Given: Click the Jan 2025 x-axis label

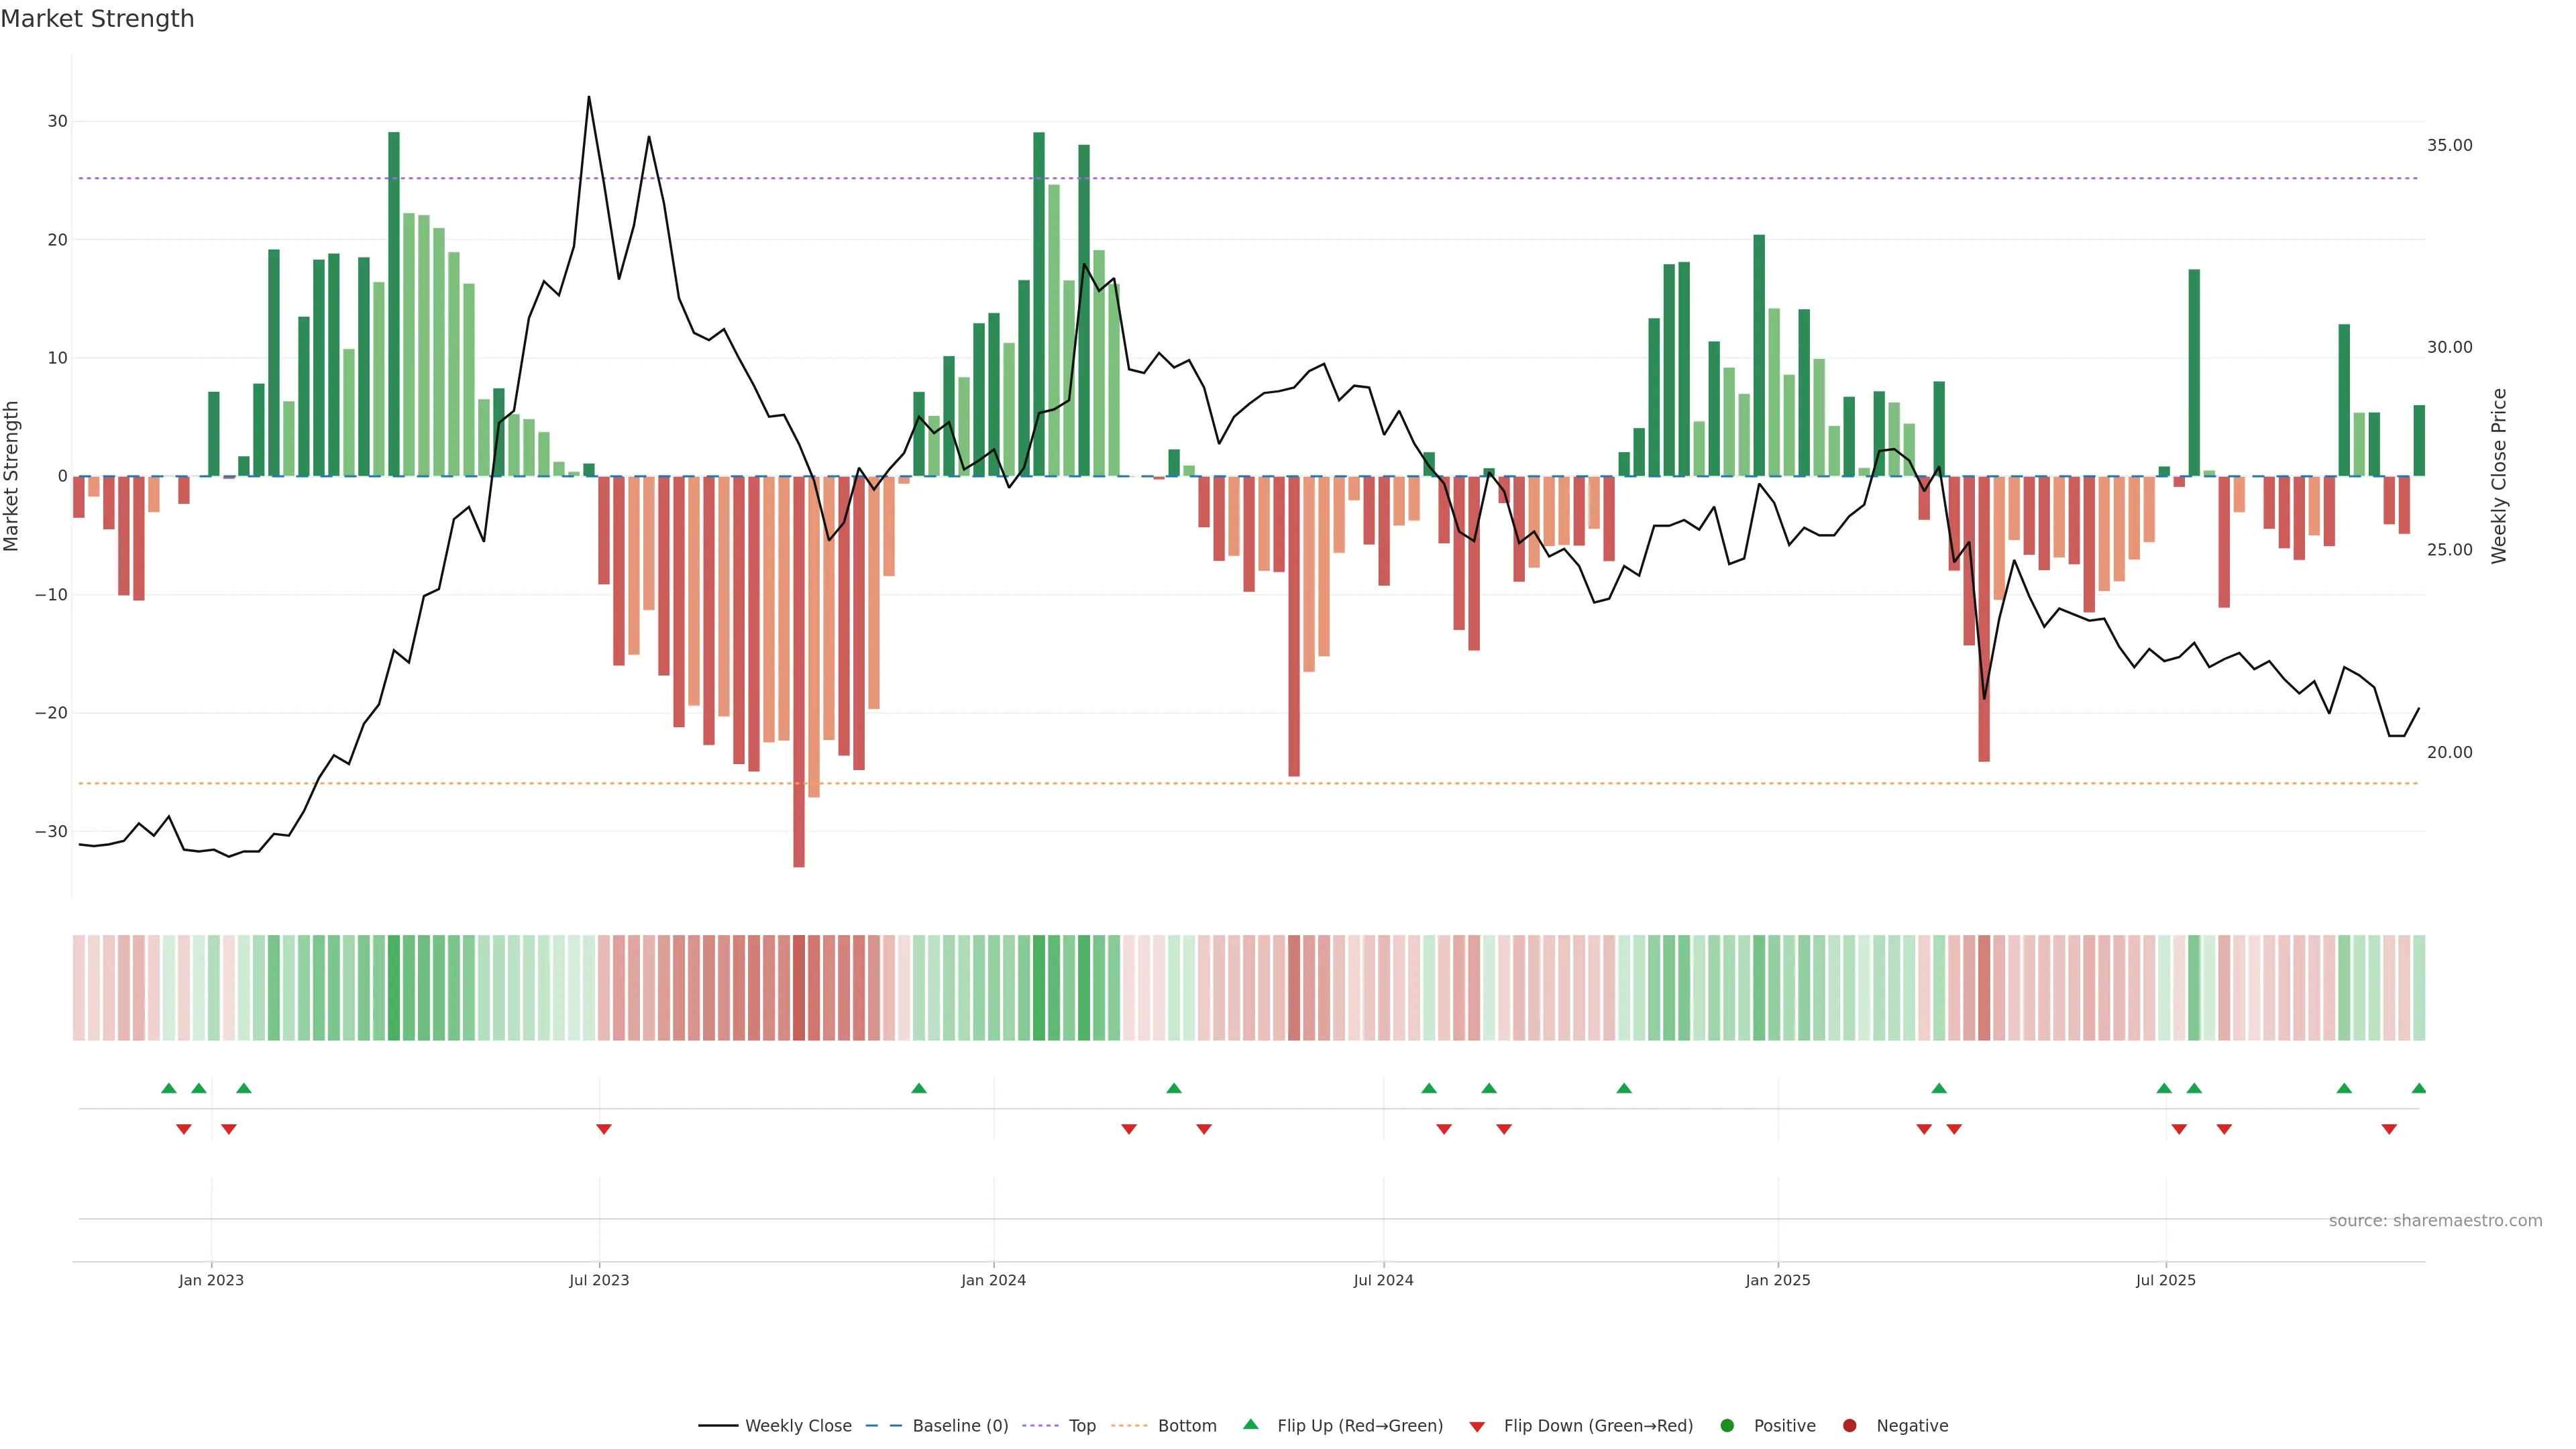Looking at the screenshot, I should pyautogui.click(x=1777, y=1280).
